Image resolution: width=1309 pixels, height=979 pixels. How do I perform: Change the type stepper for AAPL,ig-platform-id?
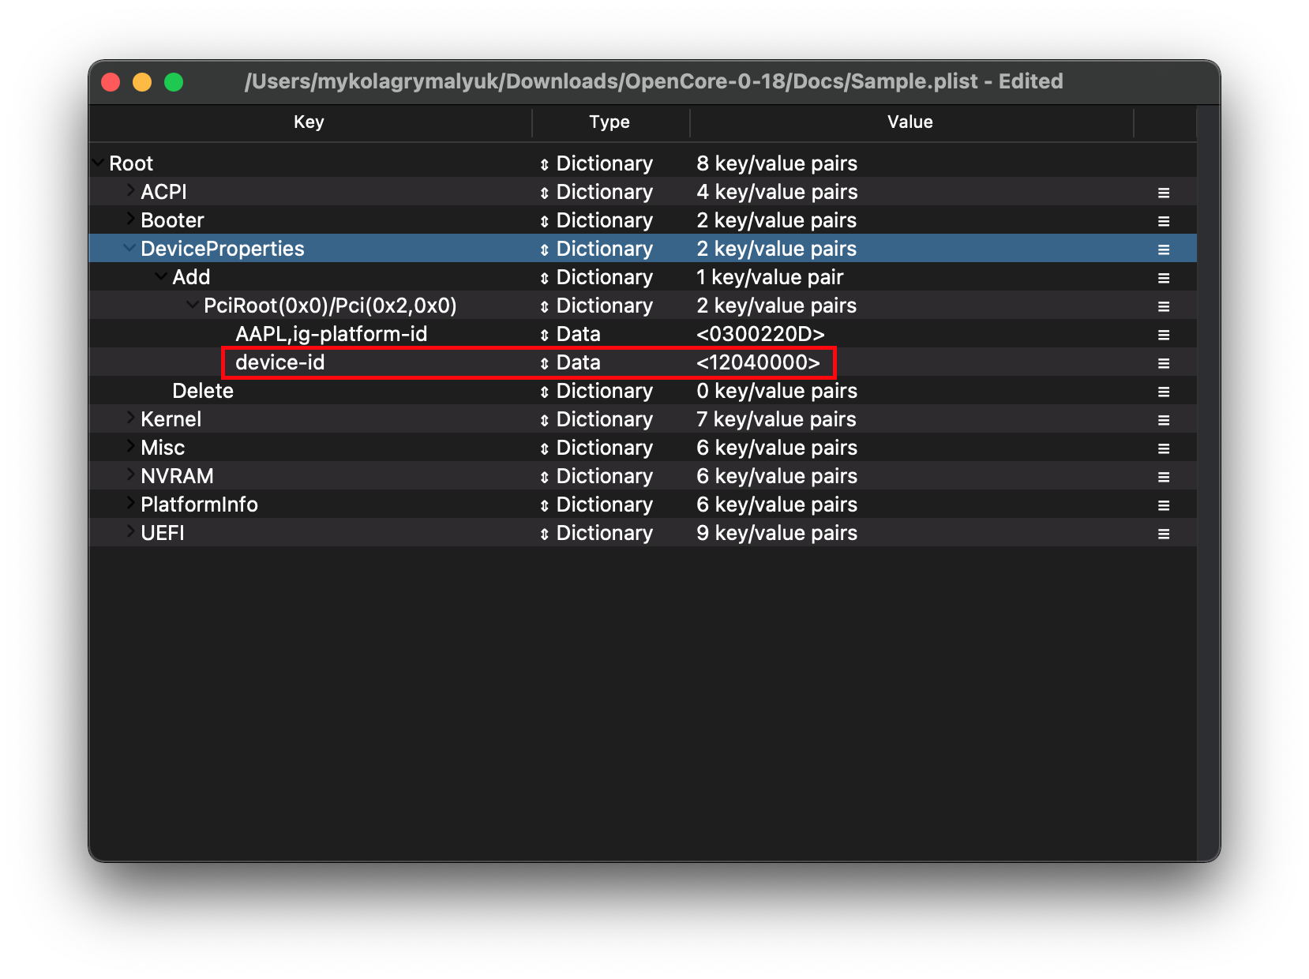[544, 335]
